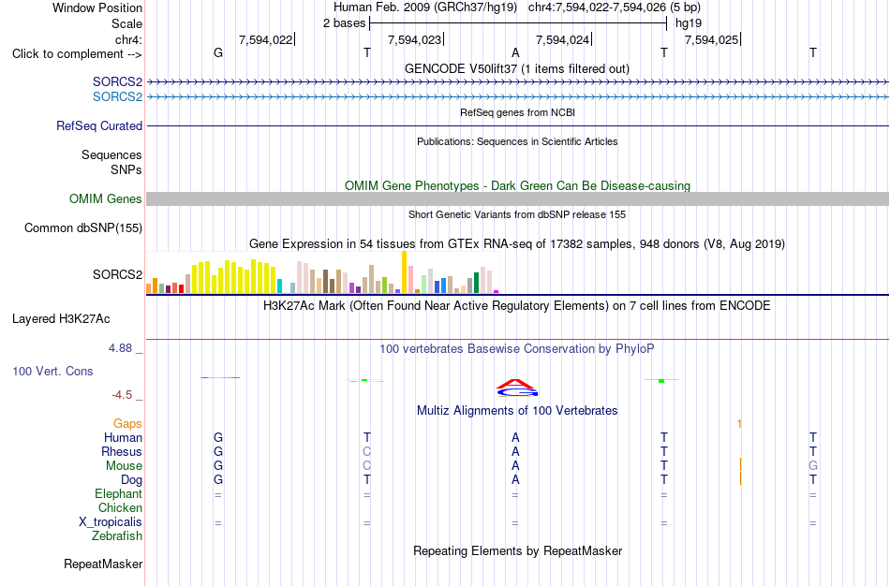
Task: Click the Chicken species label
Action: coord(120,507)
